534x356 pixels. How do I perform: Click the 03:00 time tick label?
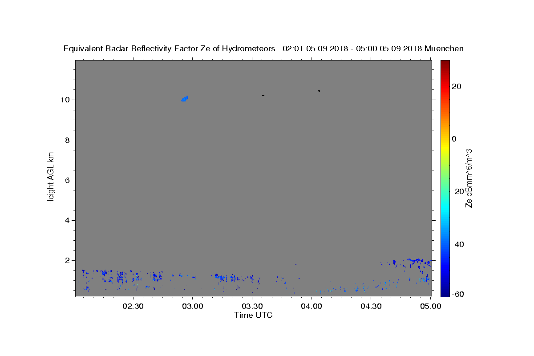point(192,307)
